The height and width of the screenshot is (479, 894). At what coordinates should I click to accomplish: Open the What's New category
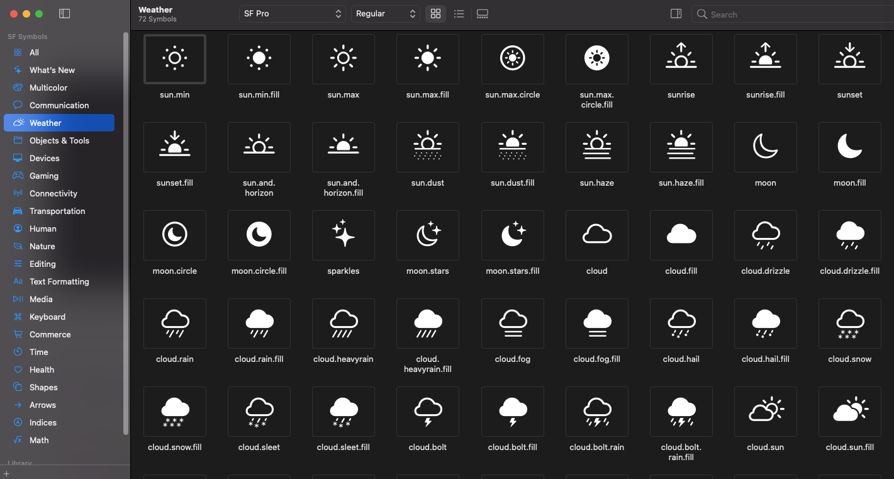(59, 70)
